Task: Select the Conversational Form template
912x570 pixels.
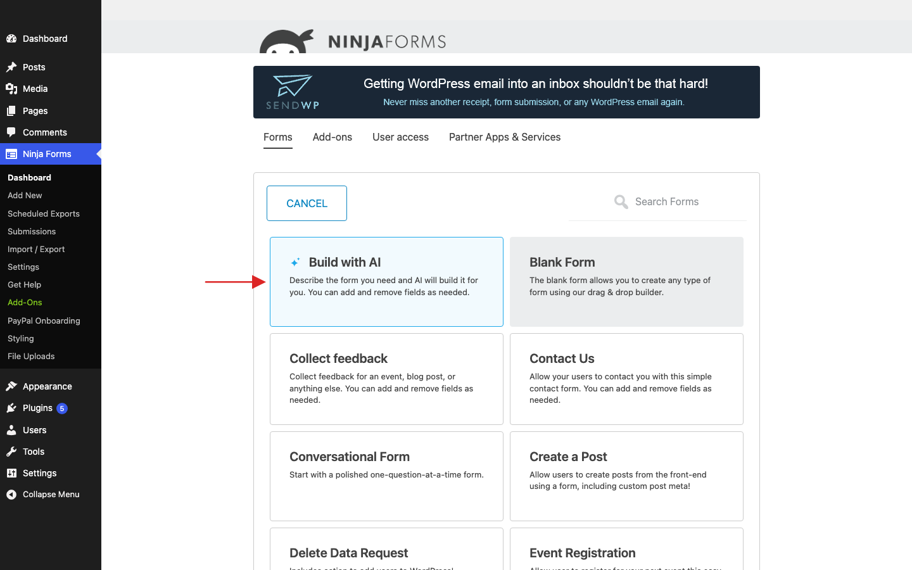Action: (x=386, y=476)
